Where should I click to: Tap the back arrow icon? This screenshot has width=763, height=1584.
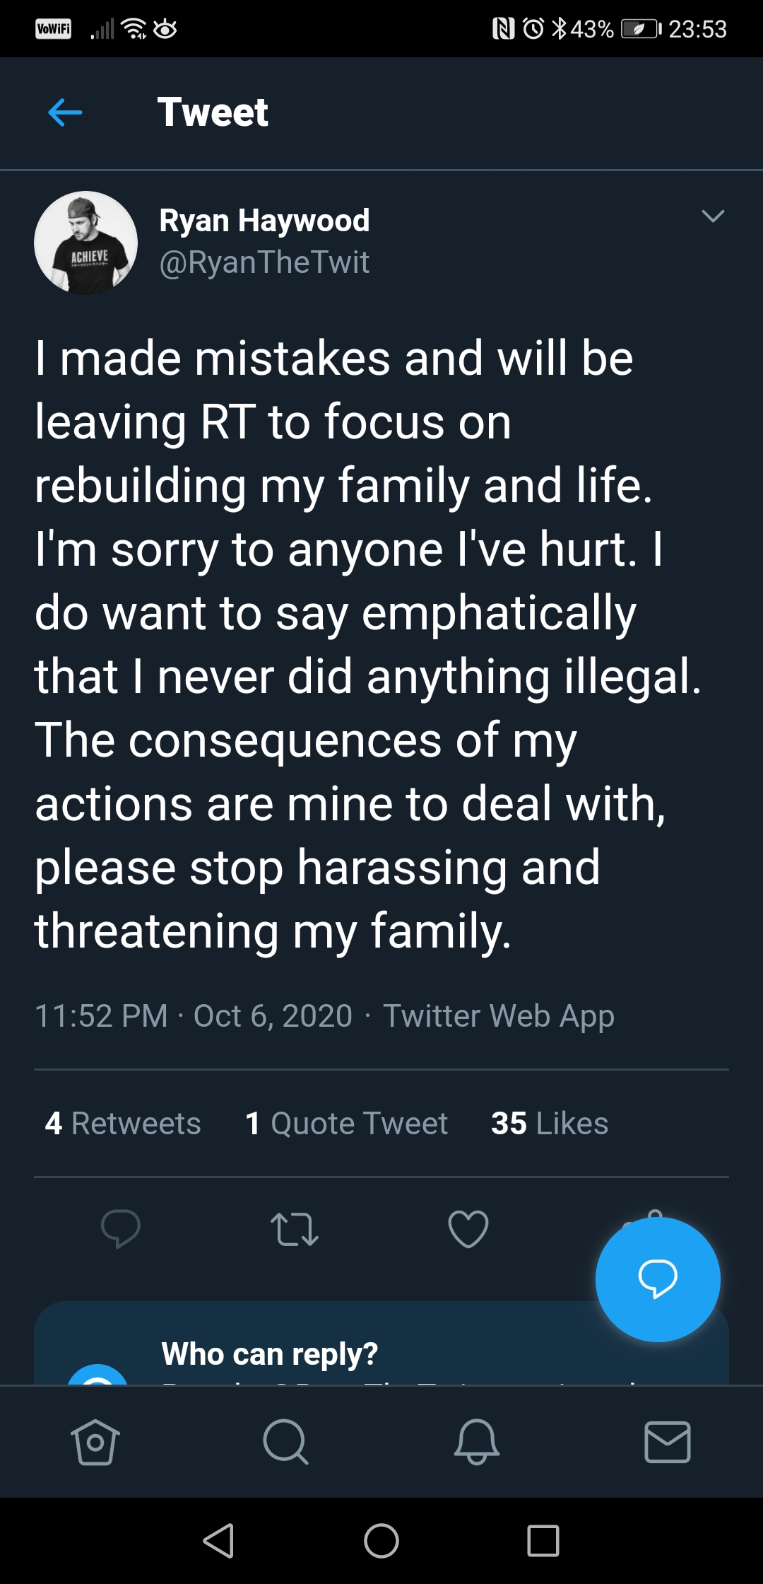pyautogui.click(x=65, y=112)
